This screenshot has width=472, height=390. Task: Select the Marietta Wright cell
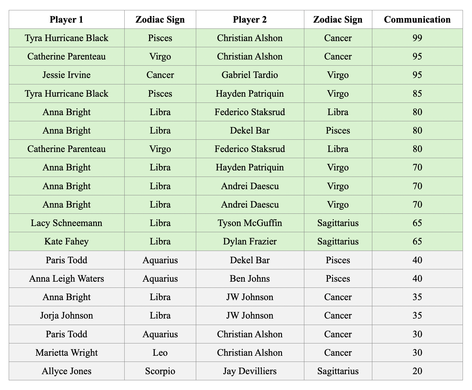click(66, 352)
